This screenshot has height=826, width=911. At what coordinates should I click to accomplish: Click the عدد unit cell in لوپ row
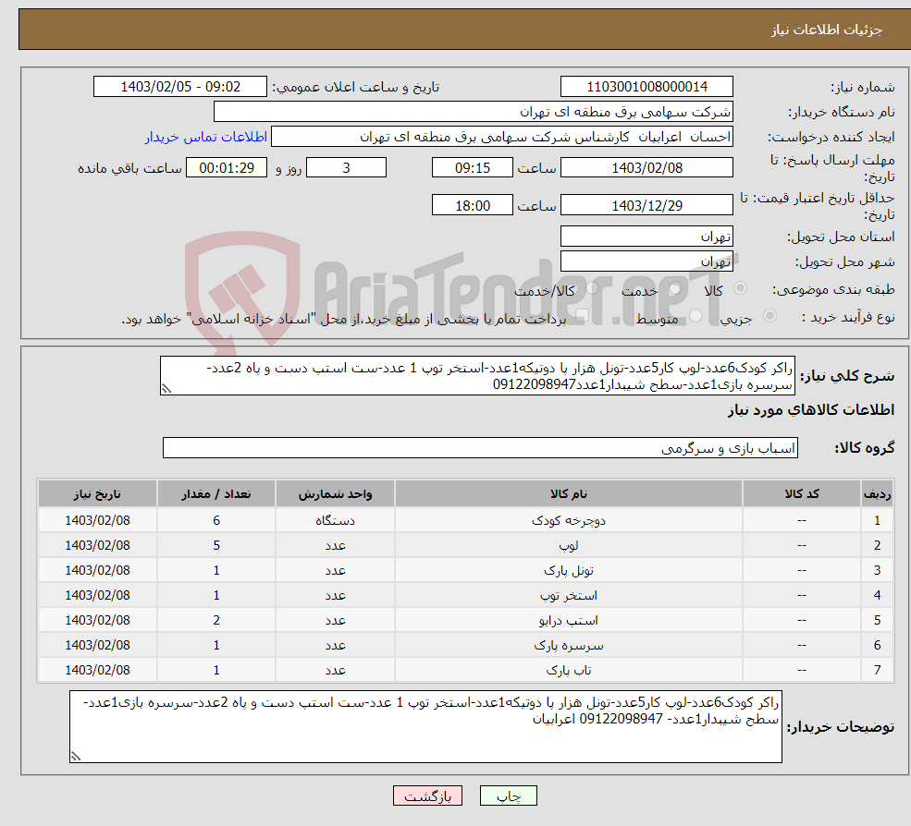point(335,546)
